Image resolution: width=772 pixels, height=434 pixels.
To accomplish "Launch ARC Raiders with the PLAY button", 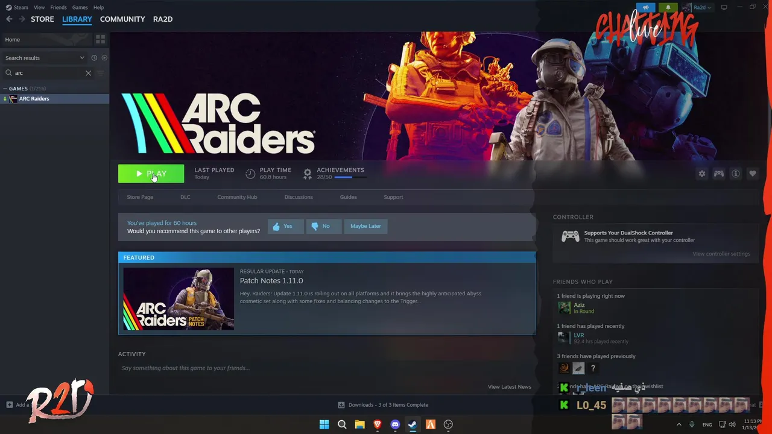I will click(x=151, y=174).
